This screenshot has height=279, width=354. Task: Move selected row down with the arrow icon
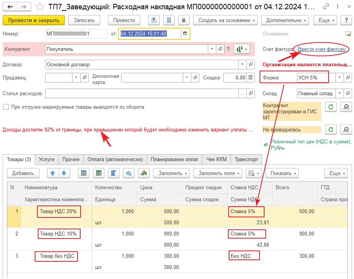[x=64, y=173]
